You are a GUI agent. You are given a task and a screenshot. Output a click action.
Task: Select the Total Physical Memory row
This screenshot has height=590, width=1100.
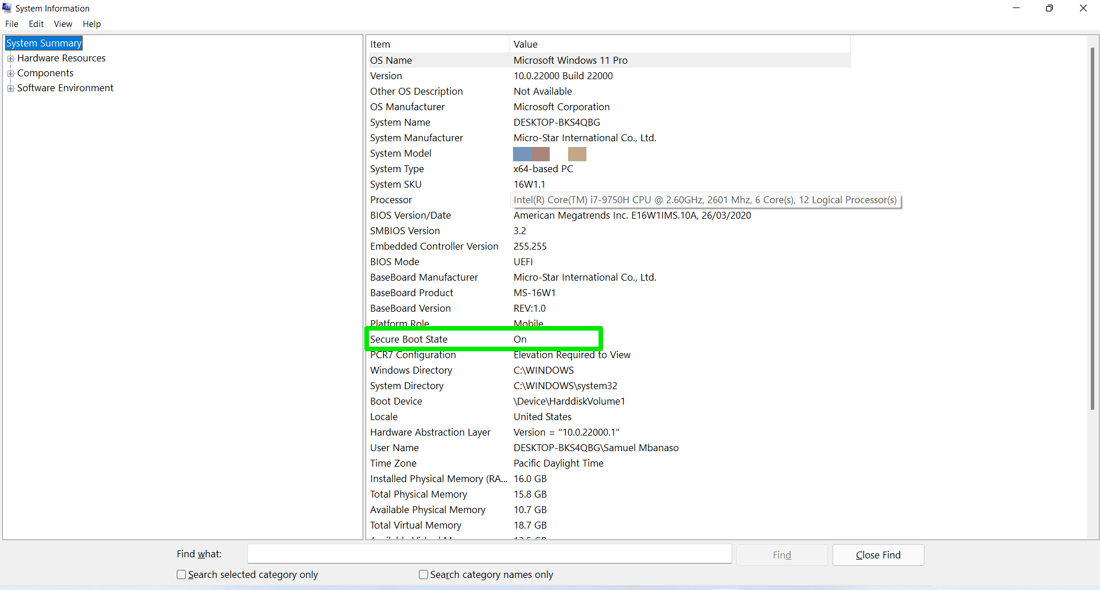pyautogui.click(x=609, y=494)
